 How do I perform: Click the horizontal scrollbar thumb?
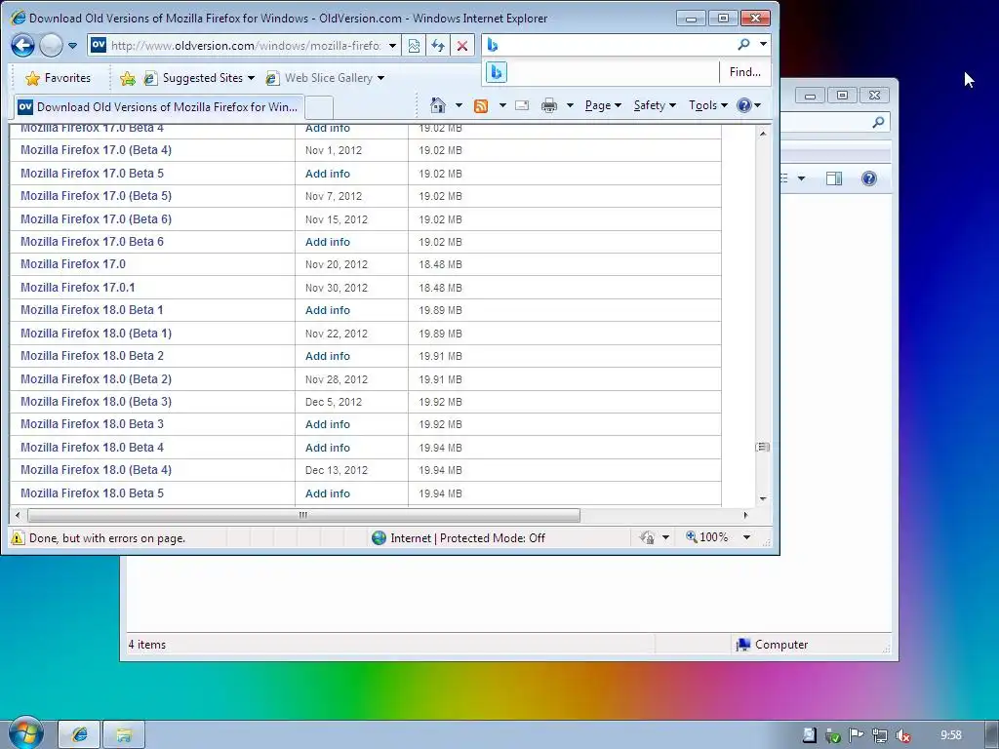point(303,515)
